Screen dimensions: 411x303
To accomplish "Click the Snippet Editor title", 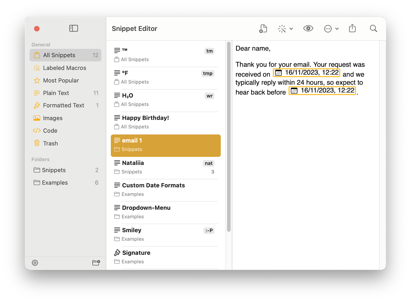I will coord(134,28).
